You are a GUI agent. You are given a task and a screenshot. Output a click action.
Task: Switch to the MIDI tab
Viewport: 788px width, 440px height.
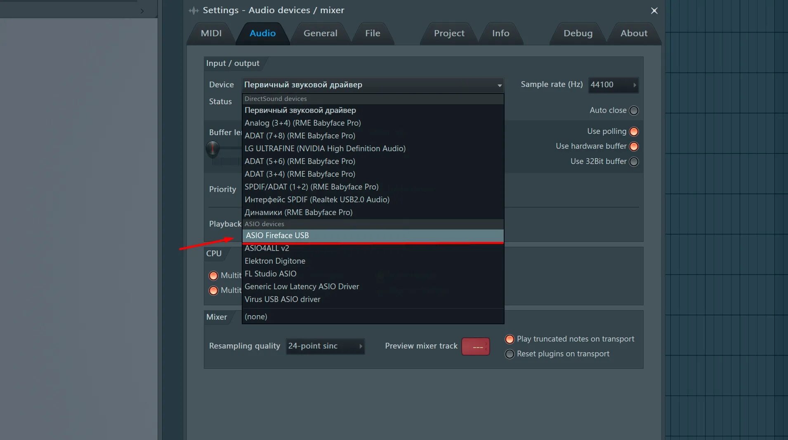(x=211, y=33)
